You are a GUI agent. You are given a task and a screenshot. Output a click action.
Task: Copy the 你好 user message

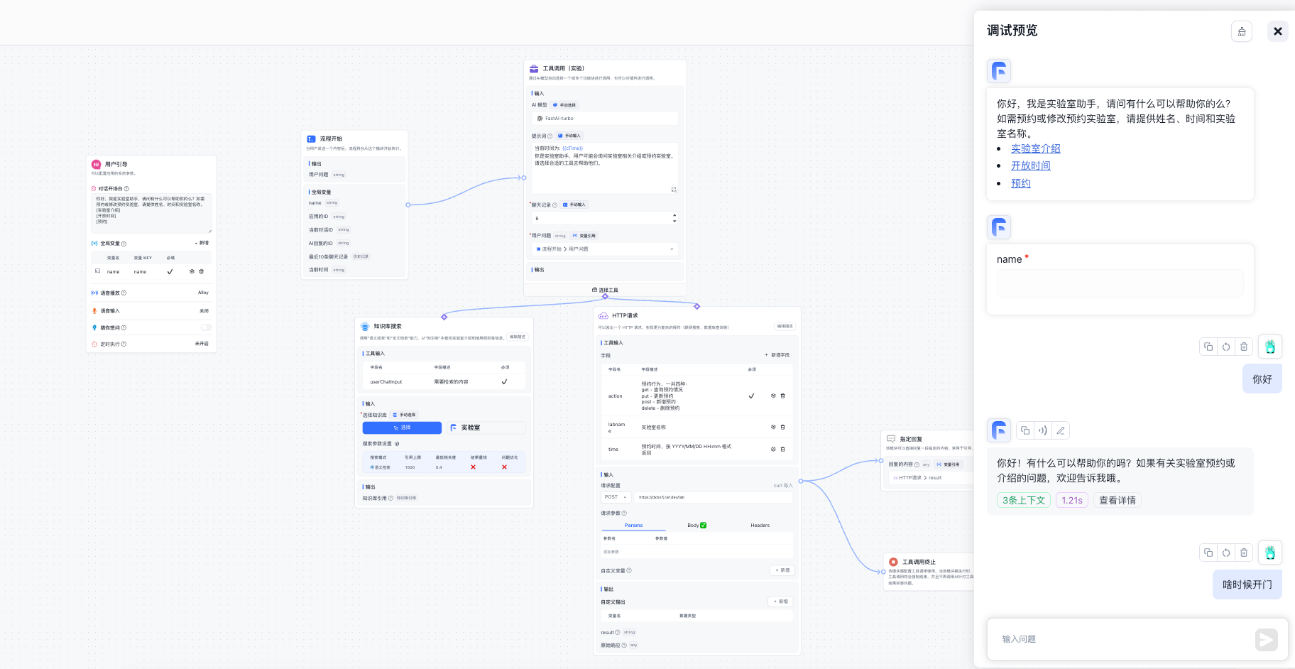click(1208, 347)
